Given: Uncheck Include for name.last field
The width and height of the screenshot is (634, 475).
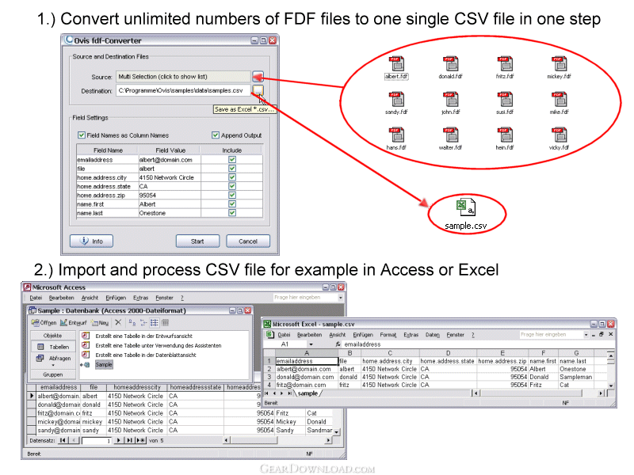Looking at the screenshot, I should click(x=232, y=213).
